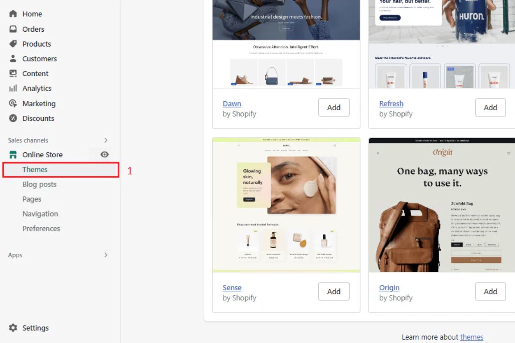515x343 pixels.
Task: Open the Origin theme link
Action: click(389, 288)
